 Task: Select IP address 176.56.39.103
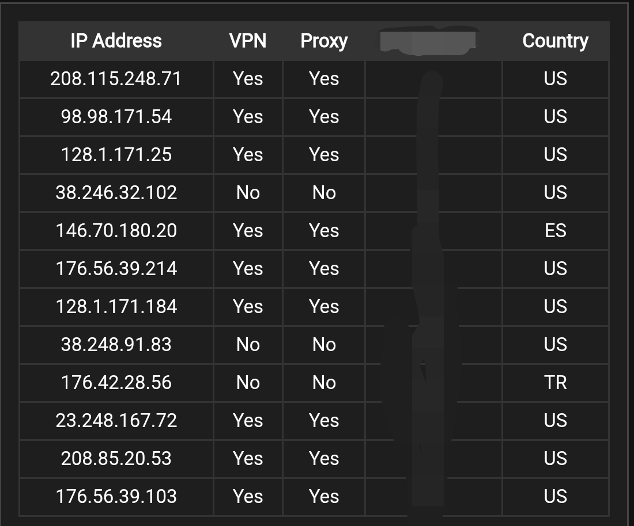(x=116, y=496)
